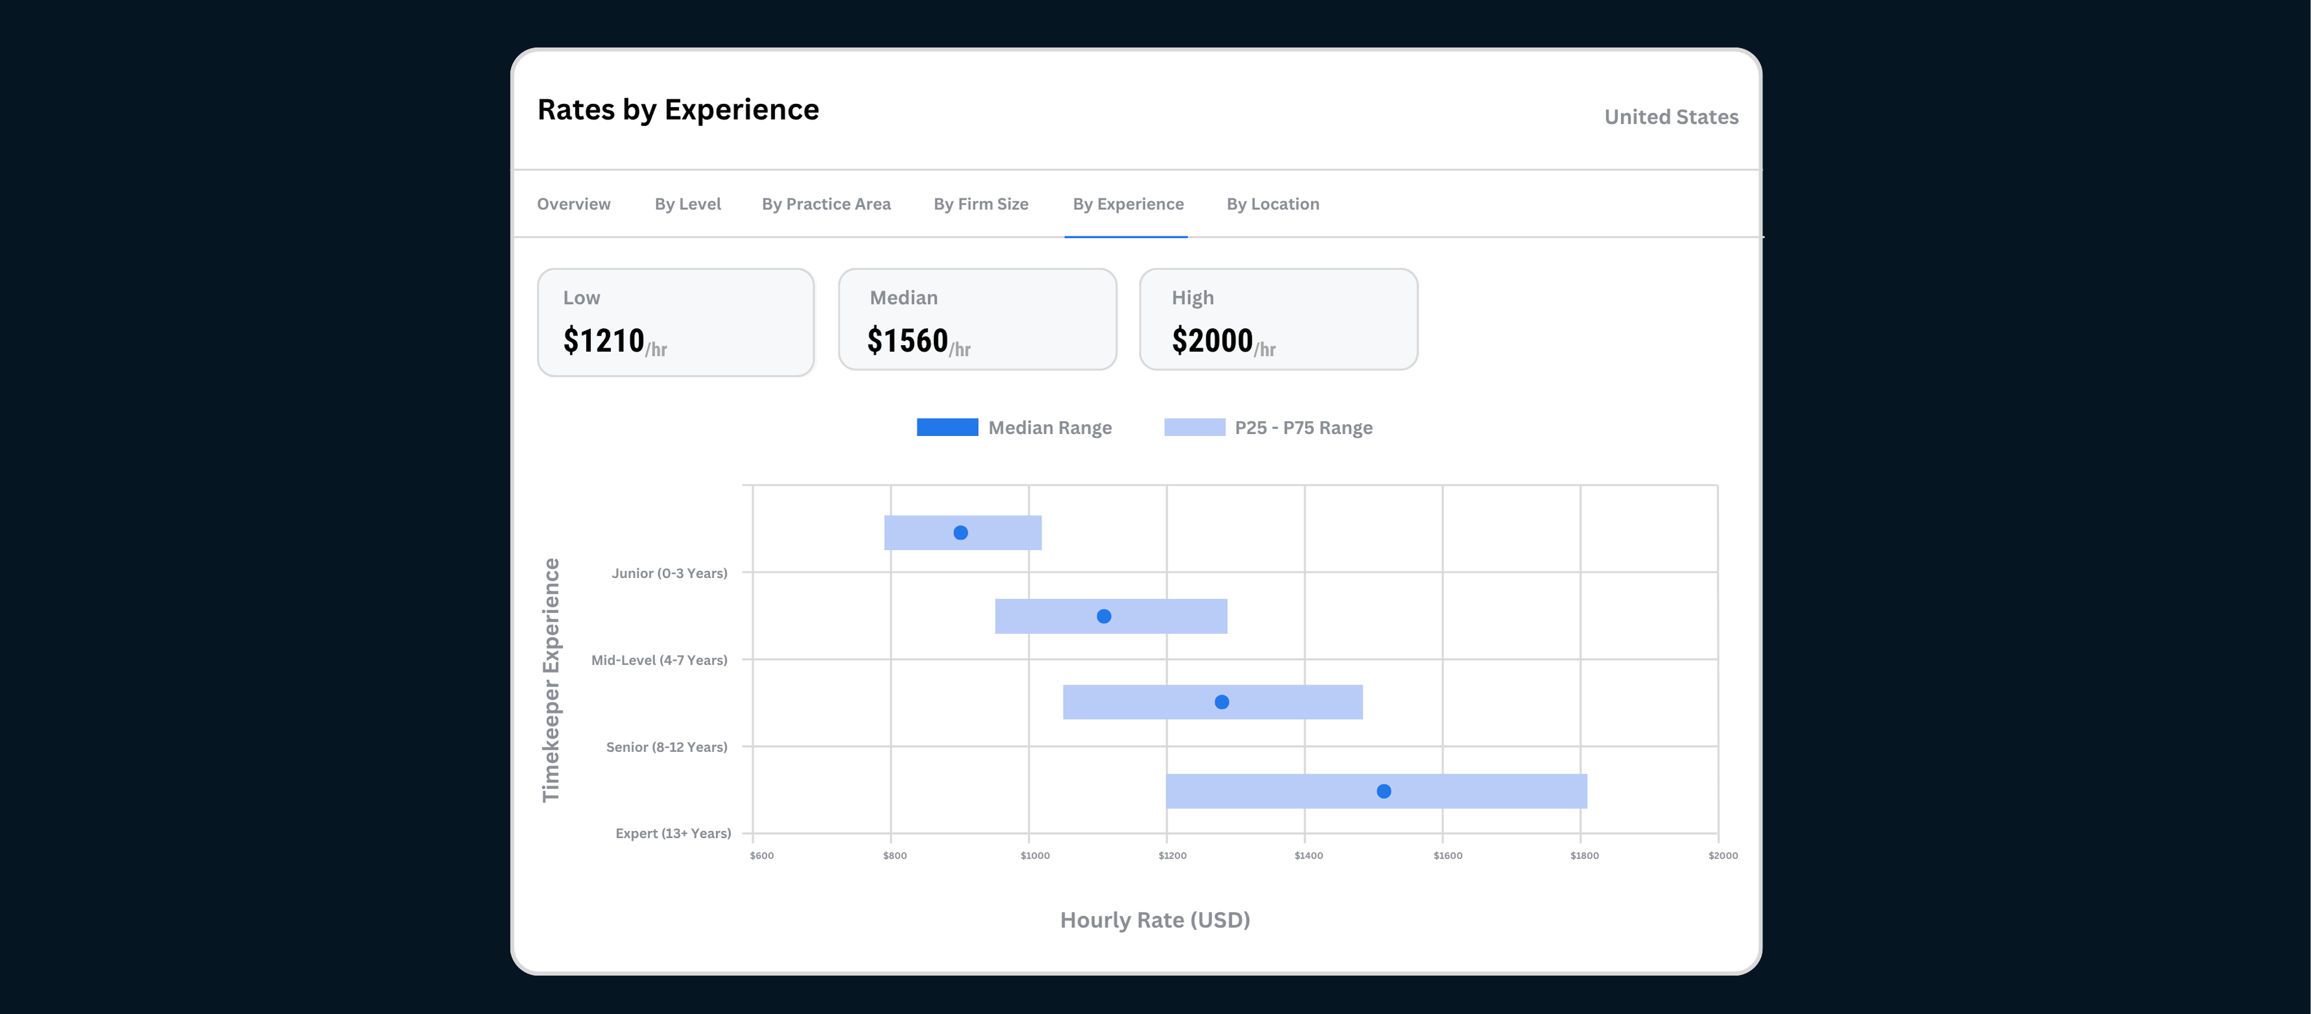
Task: Click the United States region label
Action: pyautogui.click(x=1670, y=117)
